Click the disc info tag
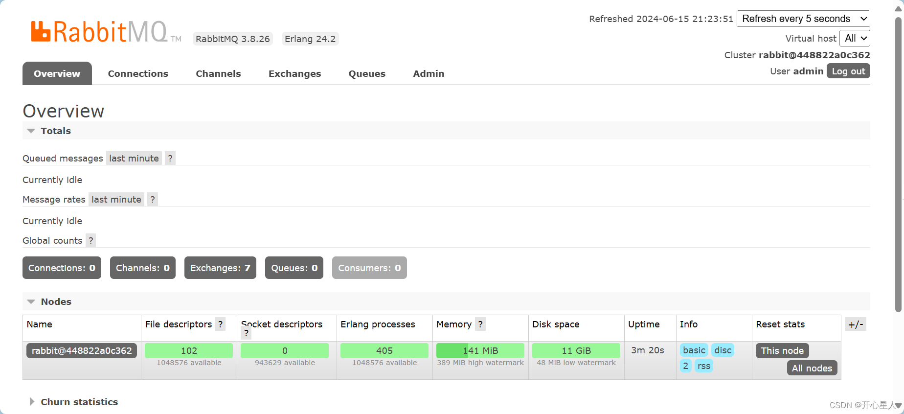 (x=723, y=350)
